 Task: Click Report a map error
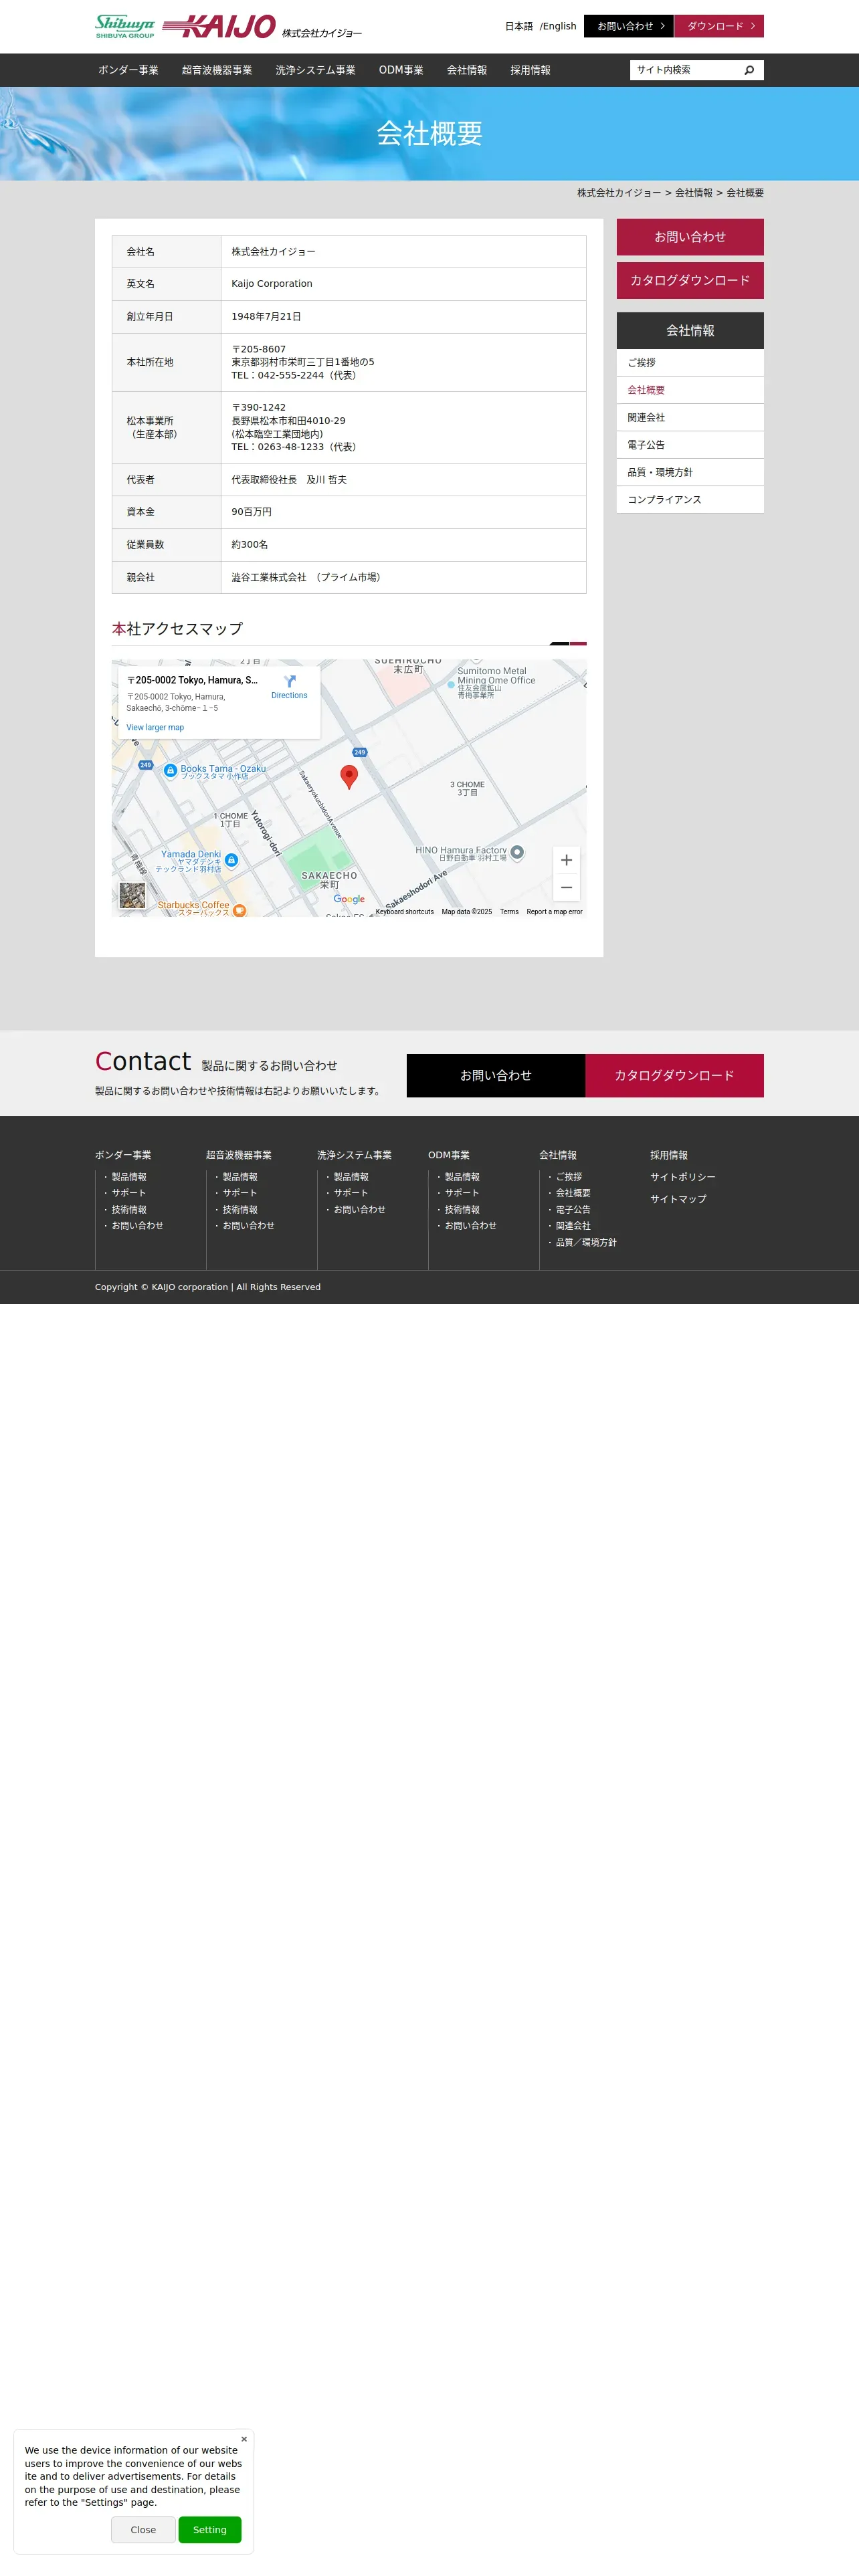pos(554,912)
